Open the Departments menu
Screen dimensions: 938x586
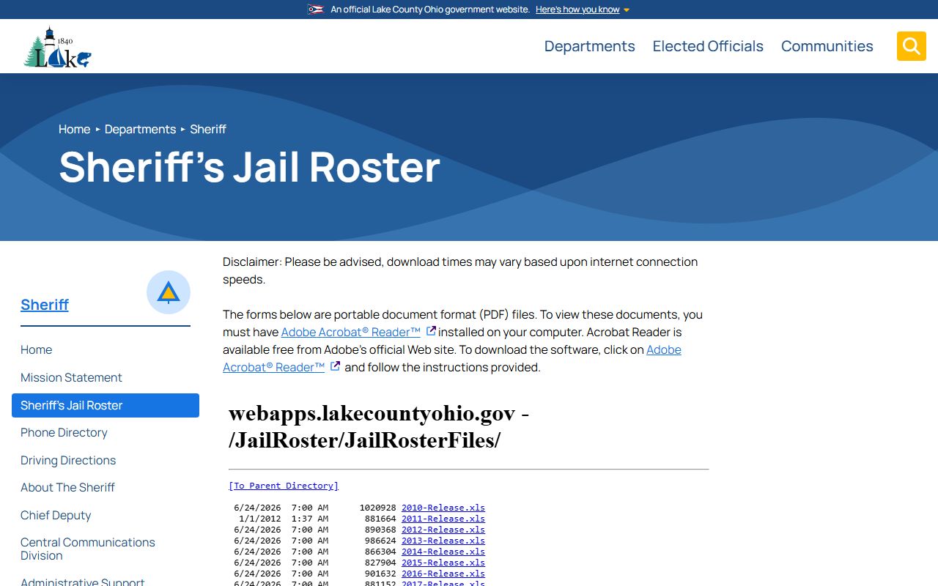590,46
